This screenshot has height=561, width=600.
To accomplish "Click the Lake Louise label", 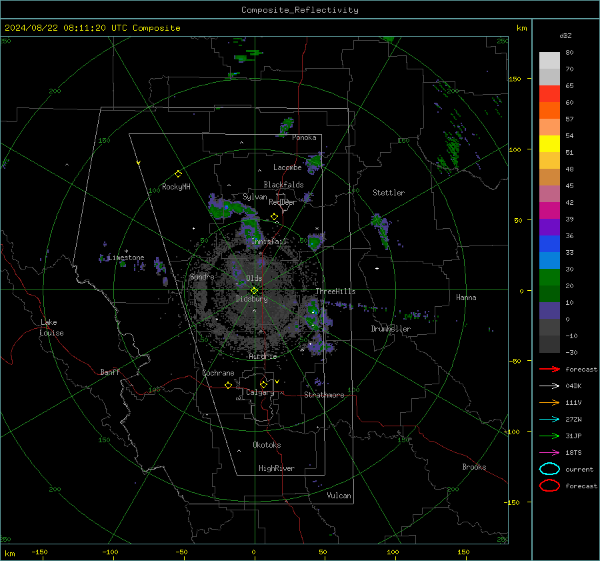I will click(x=51, y=328).
